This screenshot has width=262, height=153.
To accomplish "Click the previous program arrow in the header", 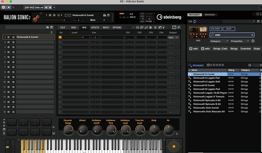I will [x=66, y=15].
